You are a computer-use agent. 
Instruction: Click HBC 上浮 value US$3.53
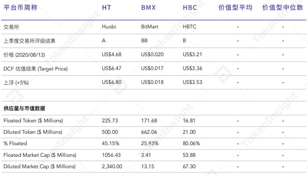pyautogui.click(x=193, y=82)
